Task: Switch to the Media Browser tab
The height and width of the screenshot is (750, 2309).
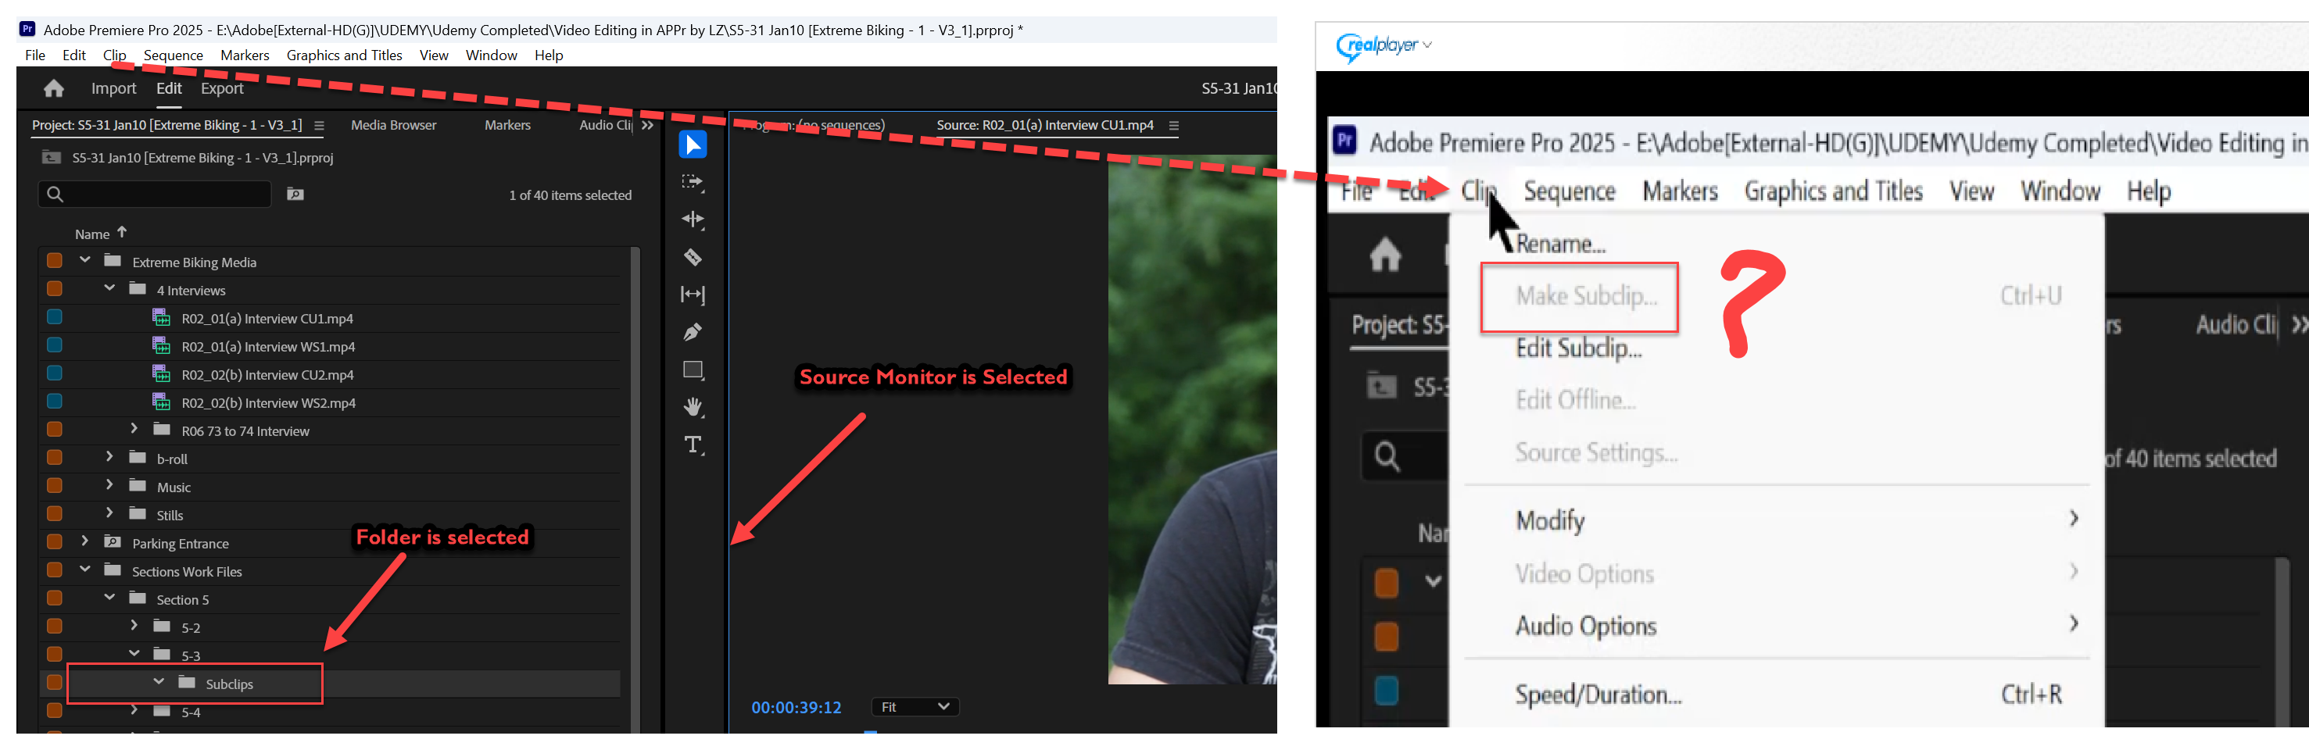Action: pyautogui.click(x=393, y=124)
